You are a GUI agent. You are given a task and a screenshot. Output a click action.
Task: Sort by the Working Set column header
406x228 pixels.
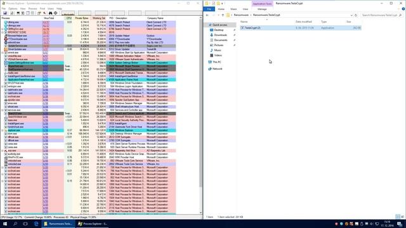tap(99, 18)
